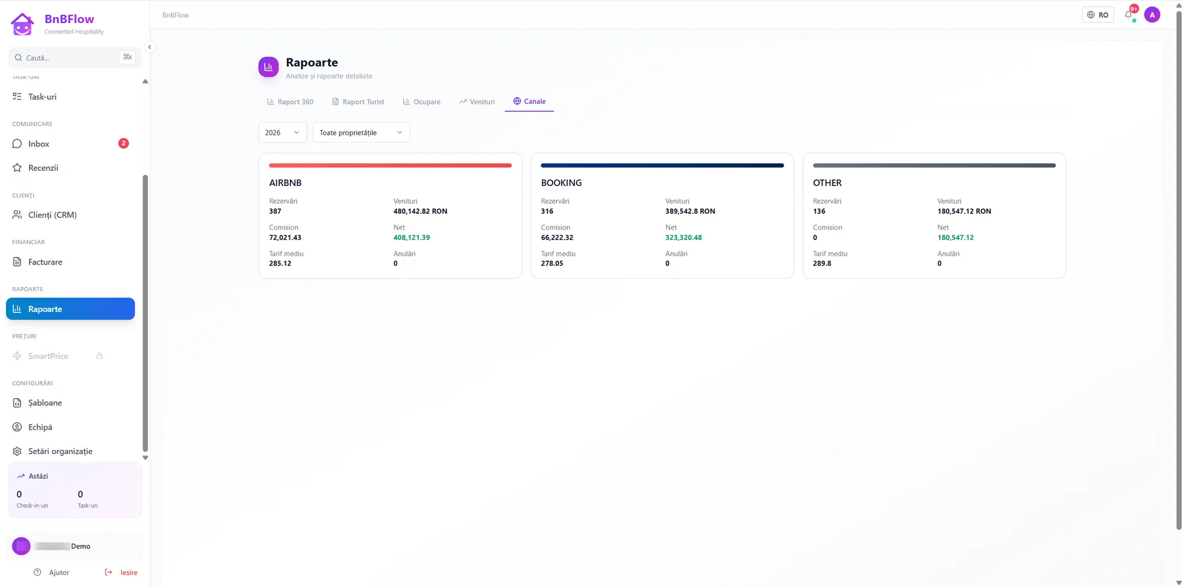The width and height of the screenshot is (1183, 587).
Task: Click the Ajutor help link
Action: point(52,572)
